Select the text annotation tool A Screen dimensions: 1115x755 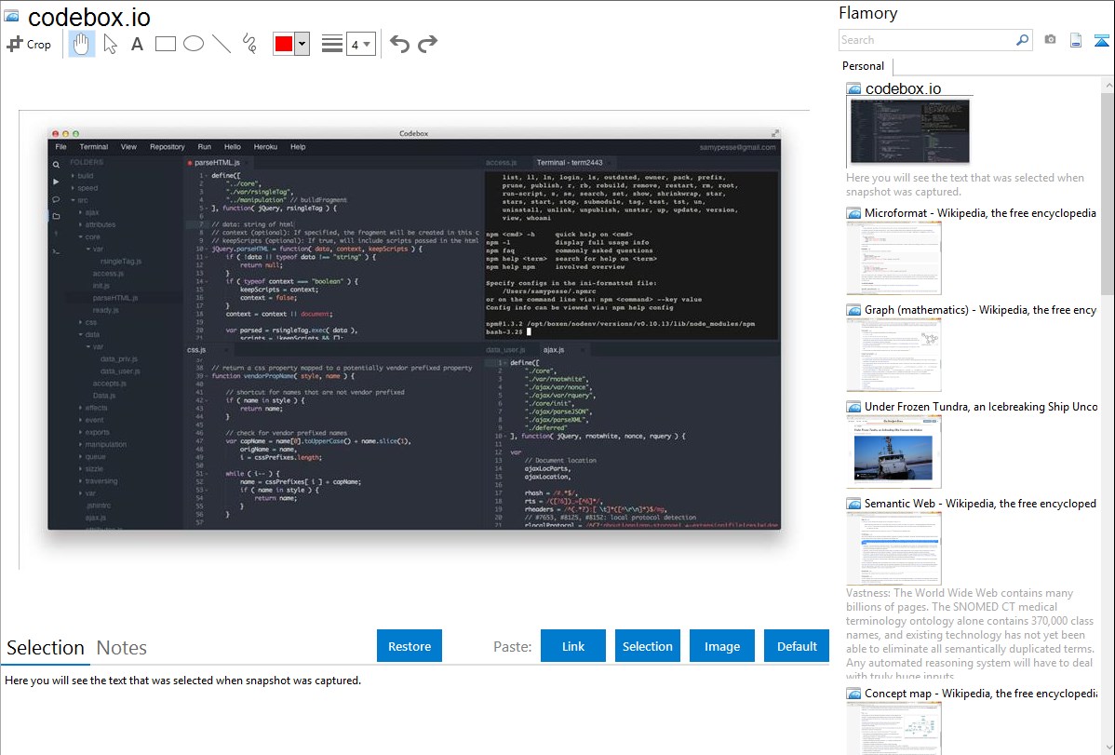[x=137, y=44]
